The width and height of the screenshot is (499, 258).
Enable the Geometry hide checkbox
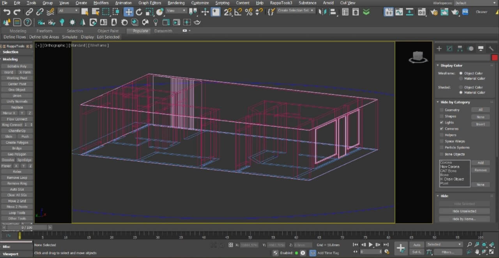442,110
